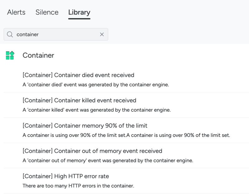The height and width of the screenshot is (194, 249).
Task: Click the Library tab underline indicator
Action: pyautogui.click(x=79, y=19)
